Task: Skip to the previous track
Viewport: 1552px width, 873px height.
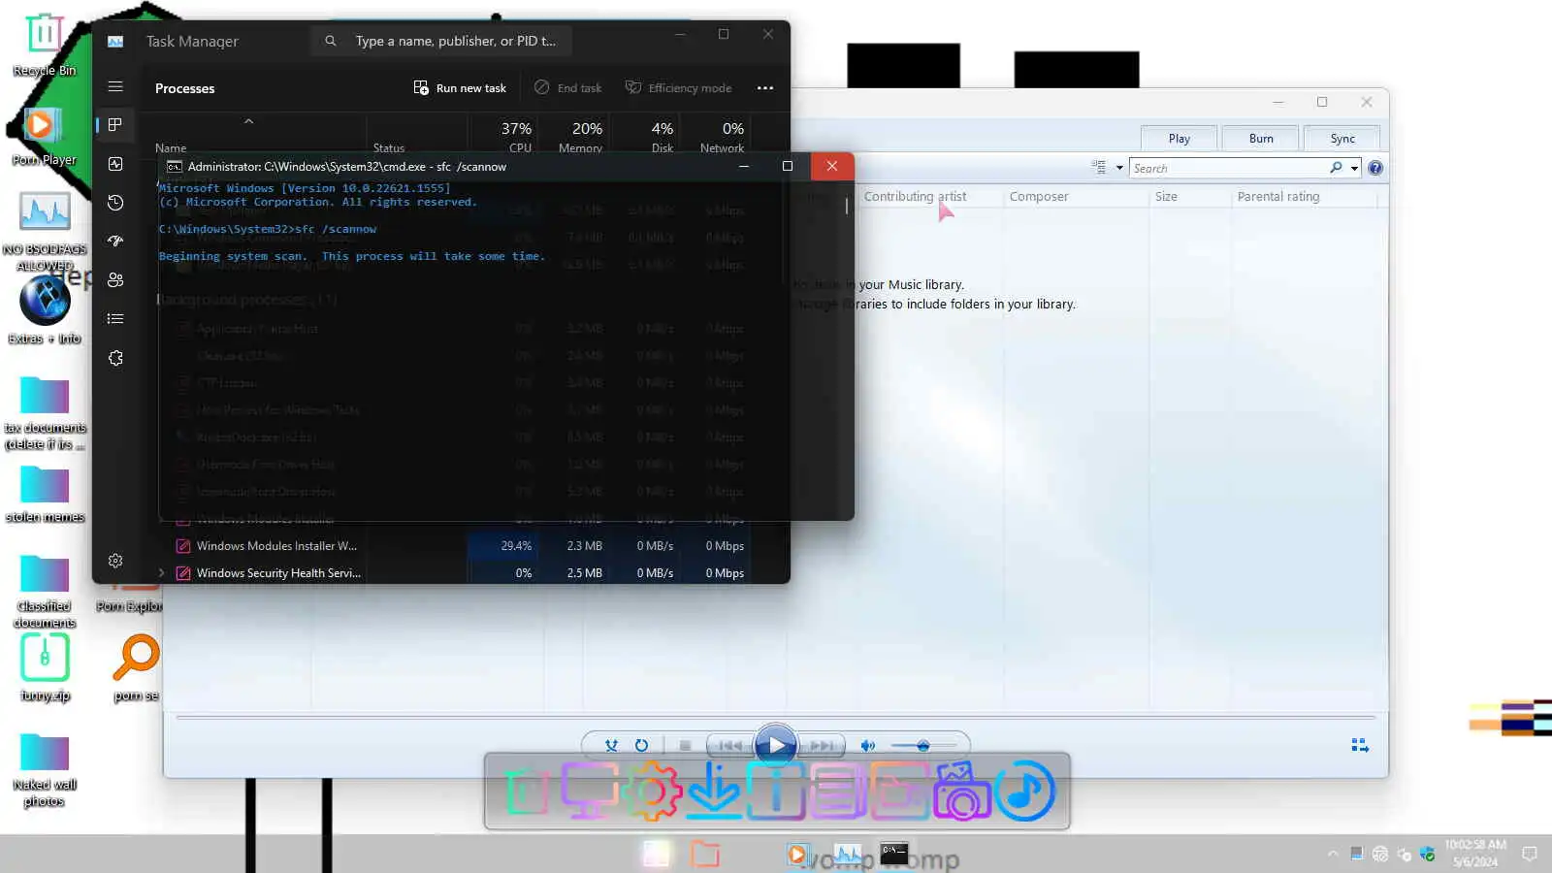Action: click(730, 745)
